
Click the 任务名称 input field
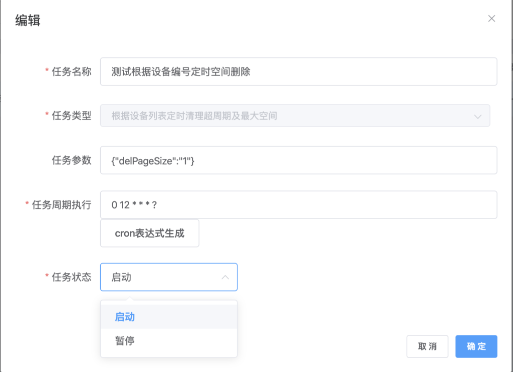298,71
